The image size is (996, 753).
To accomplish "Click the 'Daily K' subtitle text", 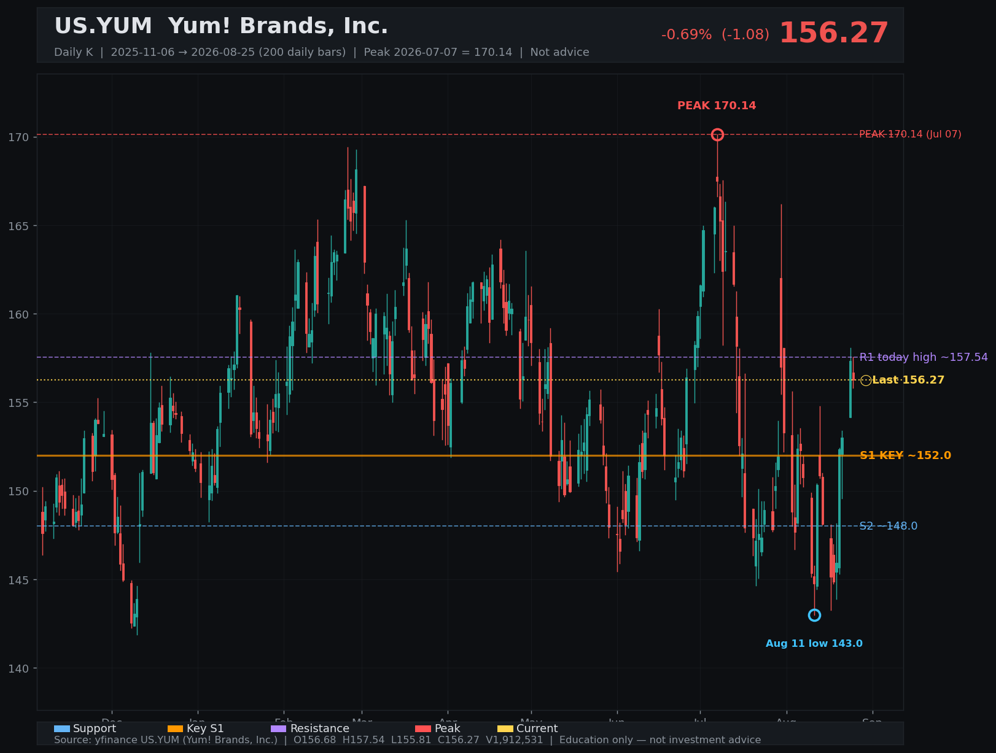I will click(74, 52).
